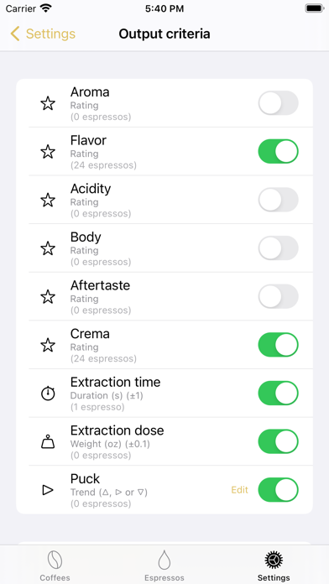Tap Edit next to Puck
Image resolution: width=329 pixels, height=584 pixels.
tap(239, 490)
